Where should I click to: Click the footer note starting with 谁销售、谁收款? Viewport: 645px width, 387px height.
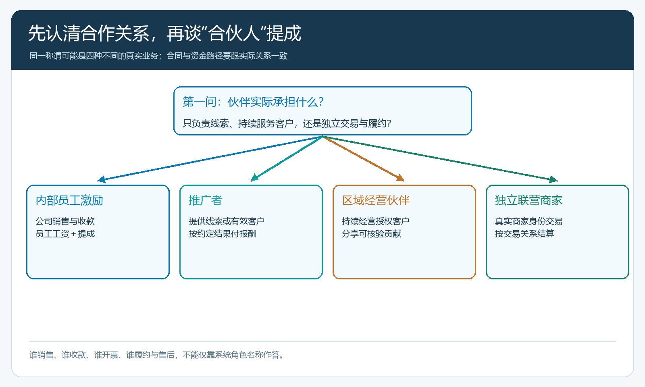158,355
